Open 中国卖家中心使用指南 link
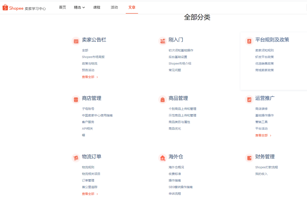 (x=97, y=115)
